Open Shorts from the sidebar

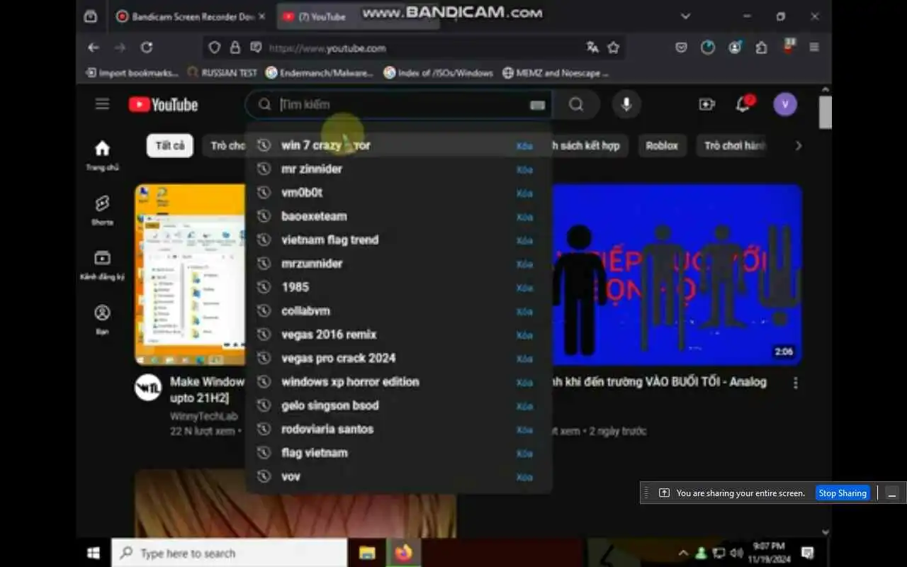pos(102,210)
